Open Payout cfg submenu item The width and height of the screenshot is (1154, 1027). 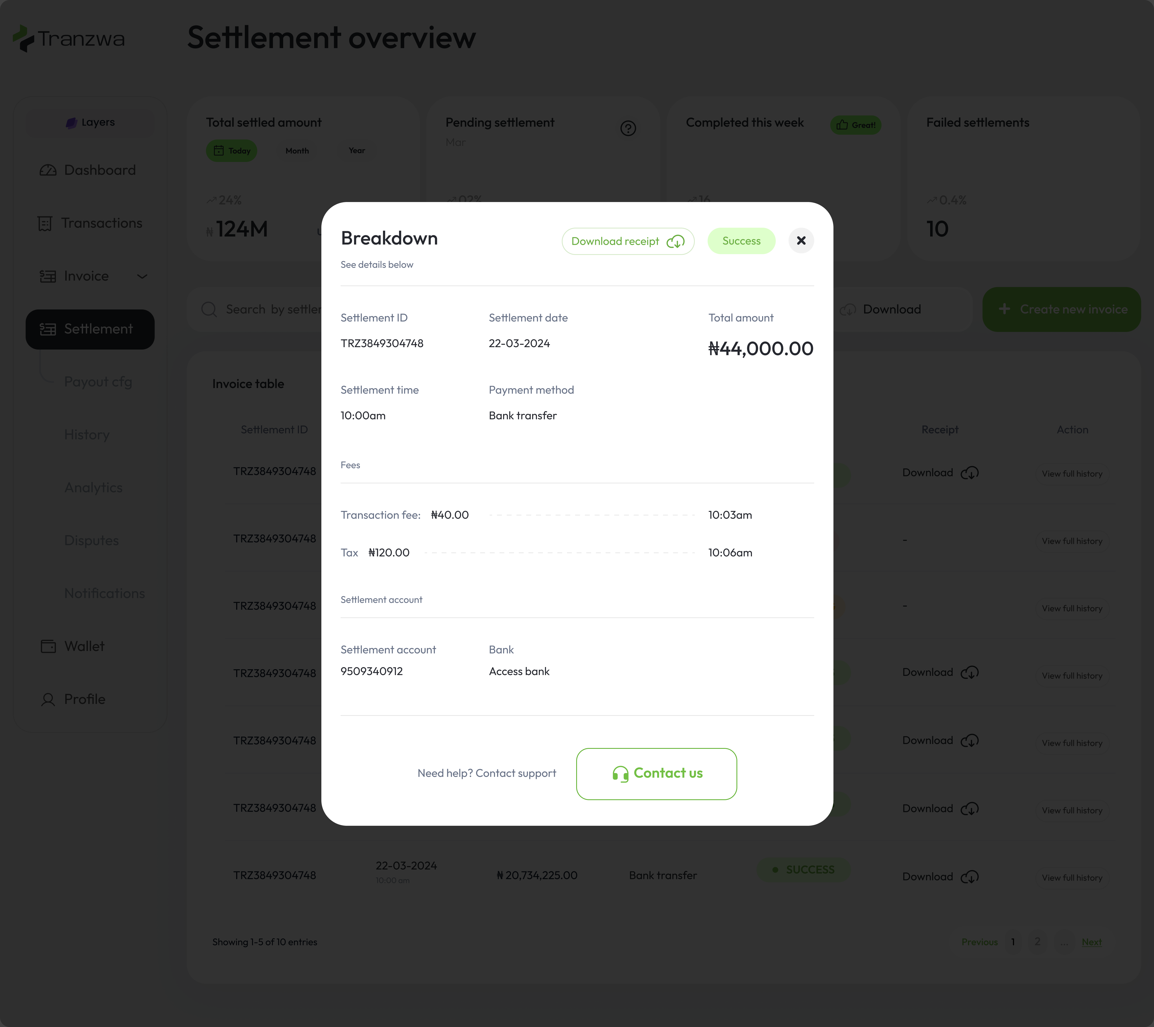pos(98,382)
